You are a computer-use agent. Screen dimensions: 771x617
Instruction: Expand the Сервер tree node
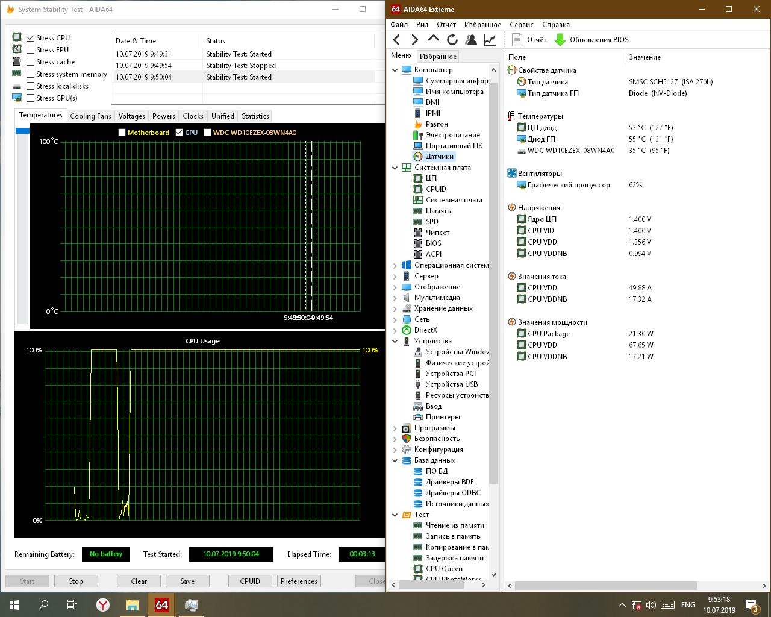[395, 276]
